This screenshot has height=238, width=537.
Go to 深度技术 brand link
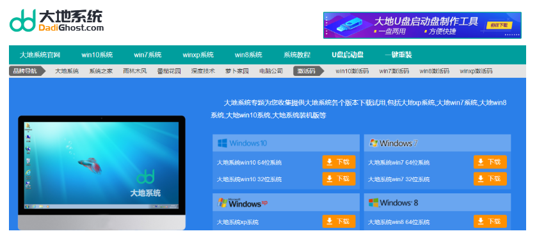click(203, 71)
